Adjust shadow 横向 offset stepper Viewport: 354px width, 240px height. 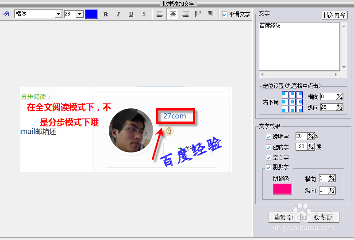pyautogui.click(x=332, y=178)
